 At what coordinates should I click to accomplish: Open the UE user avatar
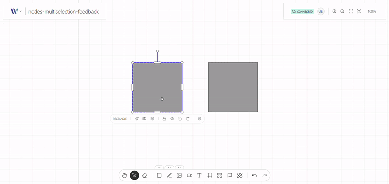(321, 11)
